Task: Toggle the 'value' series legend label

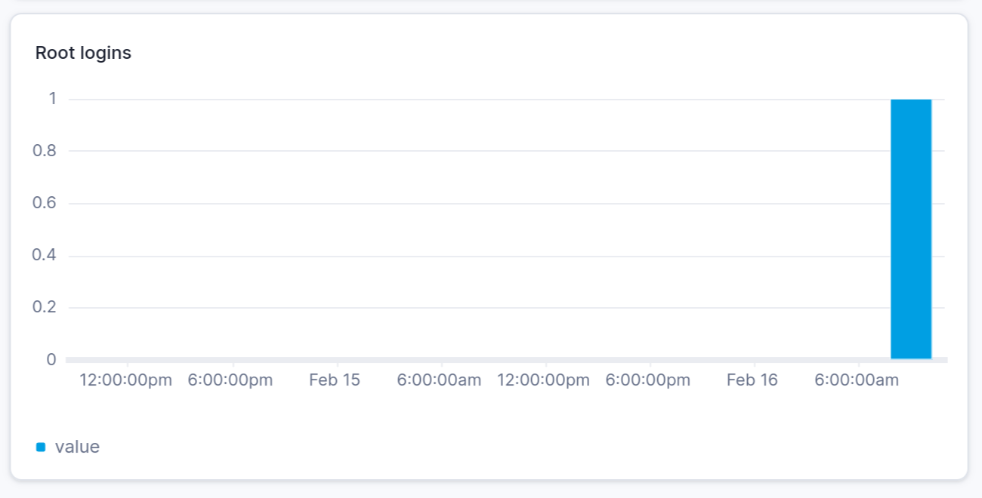Action: 77,447
